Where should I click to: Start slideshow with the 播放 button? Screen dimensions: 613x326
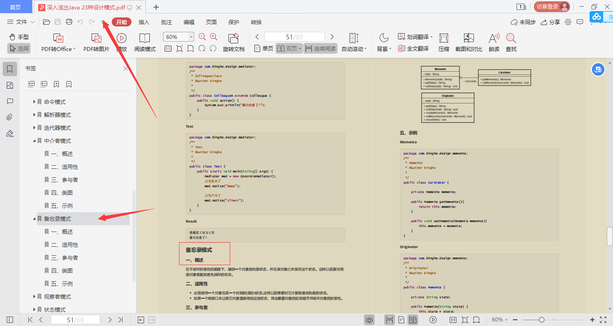coord(122,43)
